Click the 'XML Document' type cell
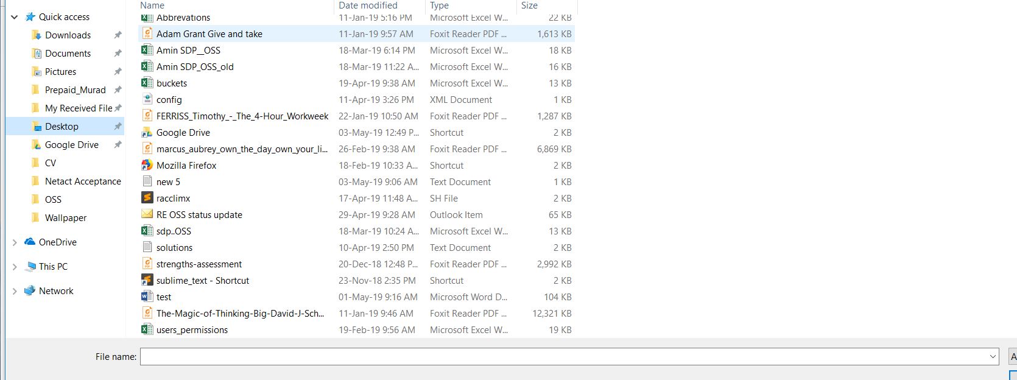 coord(461,100)
